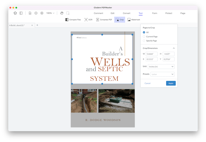Open the Presets Letter dropdown
This screenshot has width=206, height=142.
tap(162, 74)
